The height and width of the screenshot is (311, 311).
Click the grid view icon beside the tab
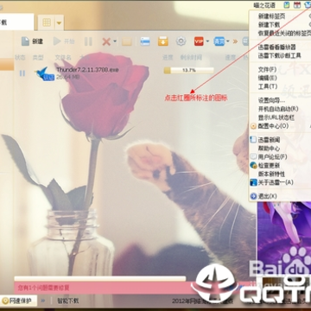click(x=47, y=22)
